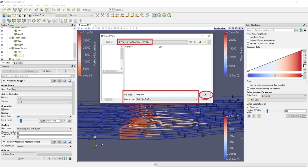The height and width of the screenshot is (167, 308).
Task: Open the Load color palette icon
Action: coord(47,10)
